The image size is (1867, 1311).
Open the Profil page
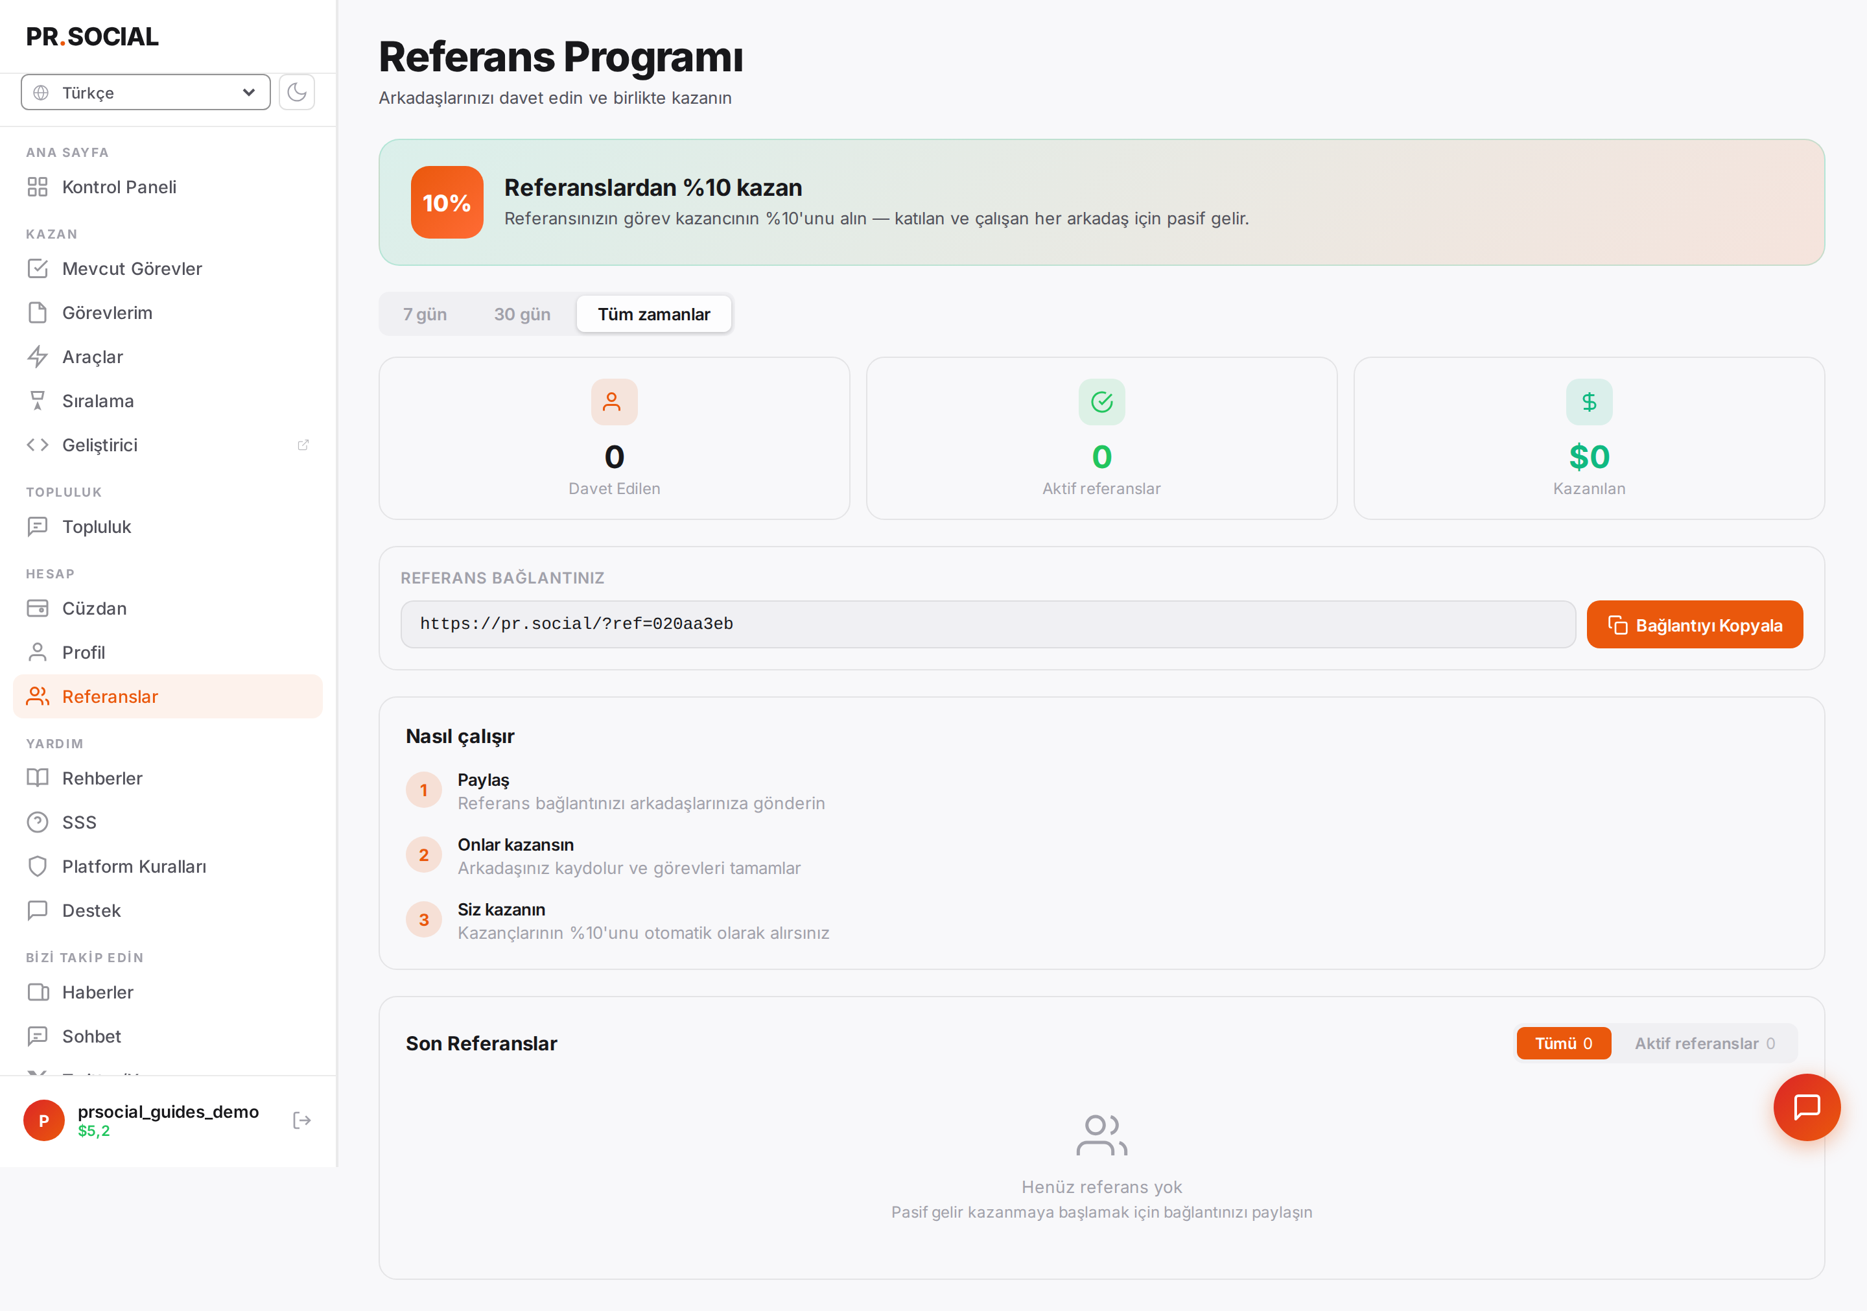coord(169,652)
